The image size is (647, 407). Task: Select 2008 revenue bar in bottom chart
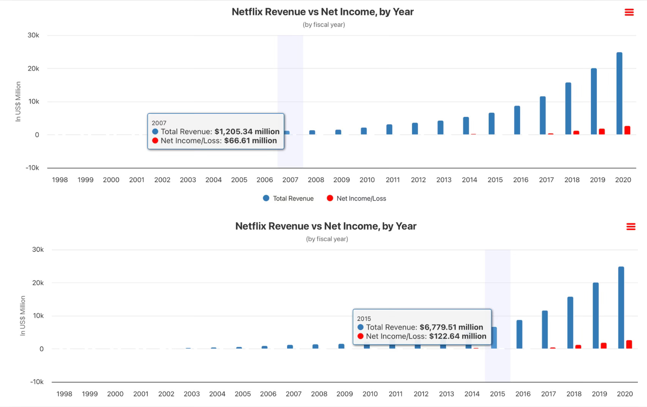pos(316,346)
